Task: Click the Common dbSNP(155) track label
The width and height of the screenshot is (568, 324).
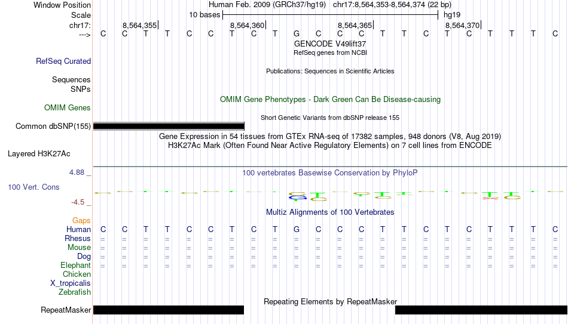Action: coord(53,126)
